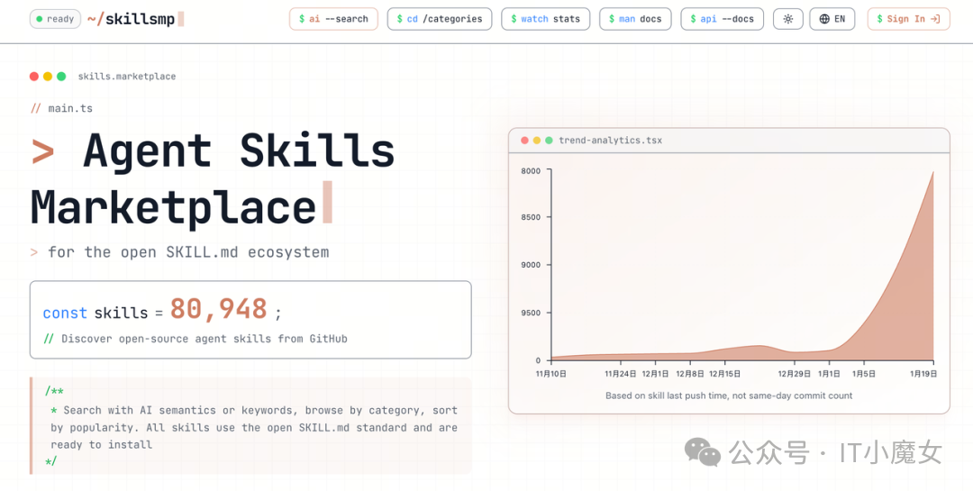Toggle the light/dark theme sun icon
The width and height of the screenshot is (973, 491).
click(x=788, y=19)
